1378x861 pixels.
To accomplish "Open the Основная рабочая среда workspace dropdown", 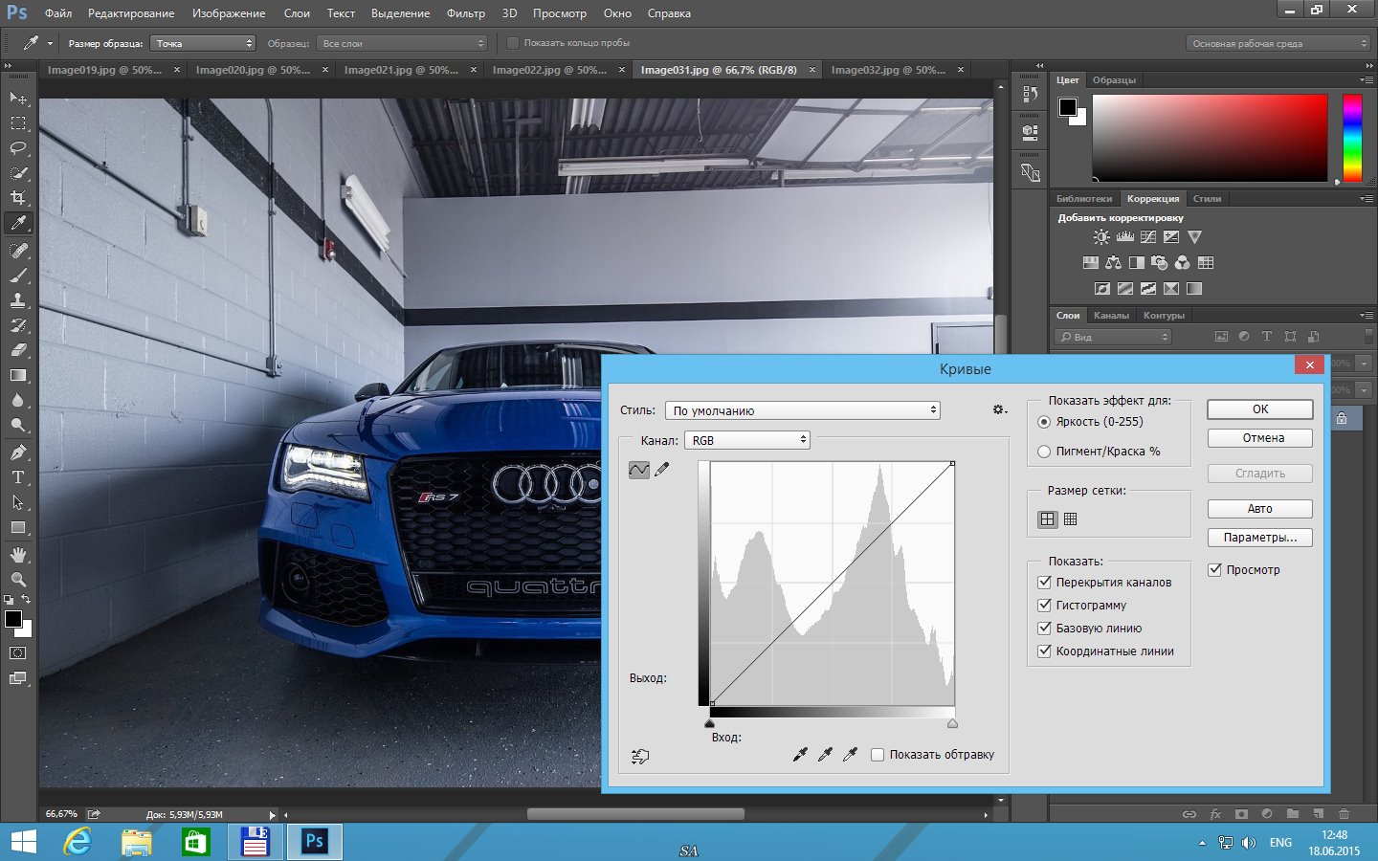I will tap(1278, 43).
